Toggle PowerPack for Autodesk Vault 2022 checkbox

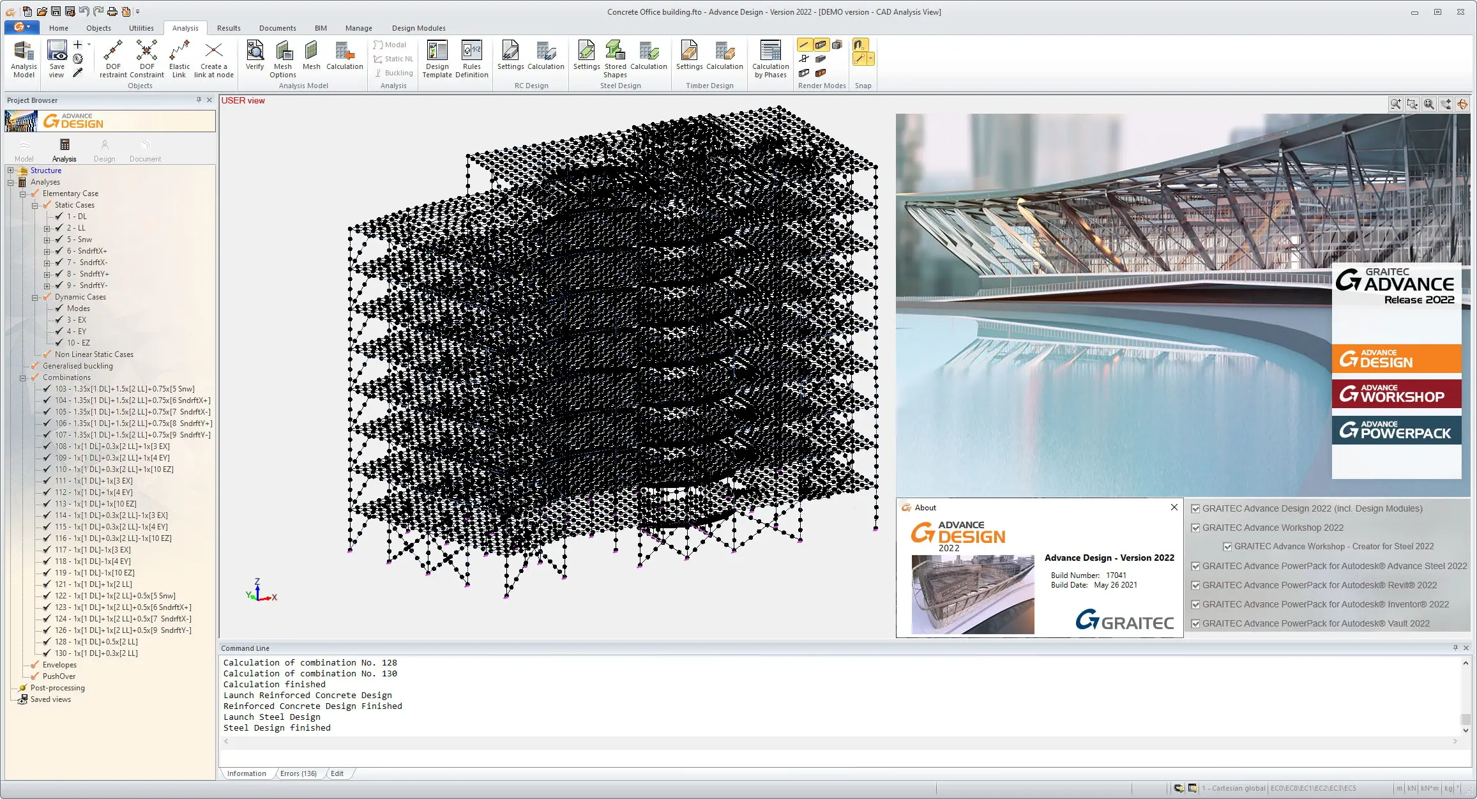pyautogui.click(x=1195, y=623)
